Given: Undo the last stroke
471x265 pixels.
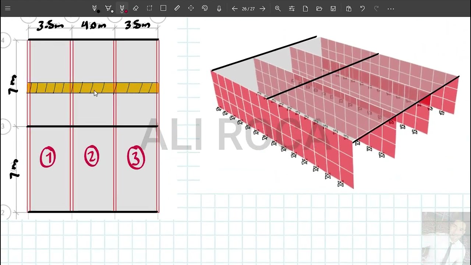Looking at the screenshot, I should click(362, 8).
